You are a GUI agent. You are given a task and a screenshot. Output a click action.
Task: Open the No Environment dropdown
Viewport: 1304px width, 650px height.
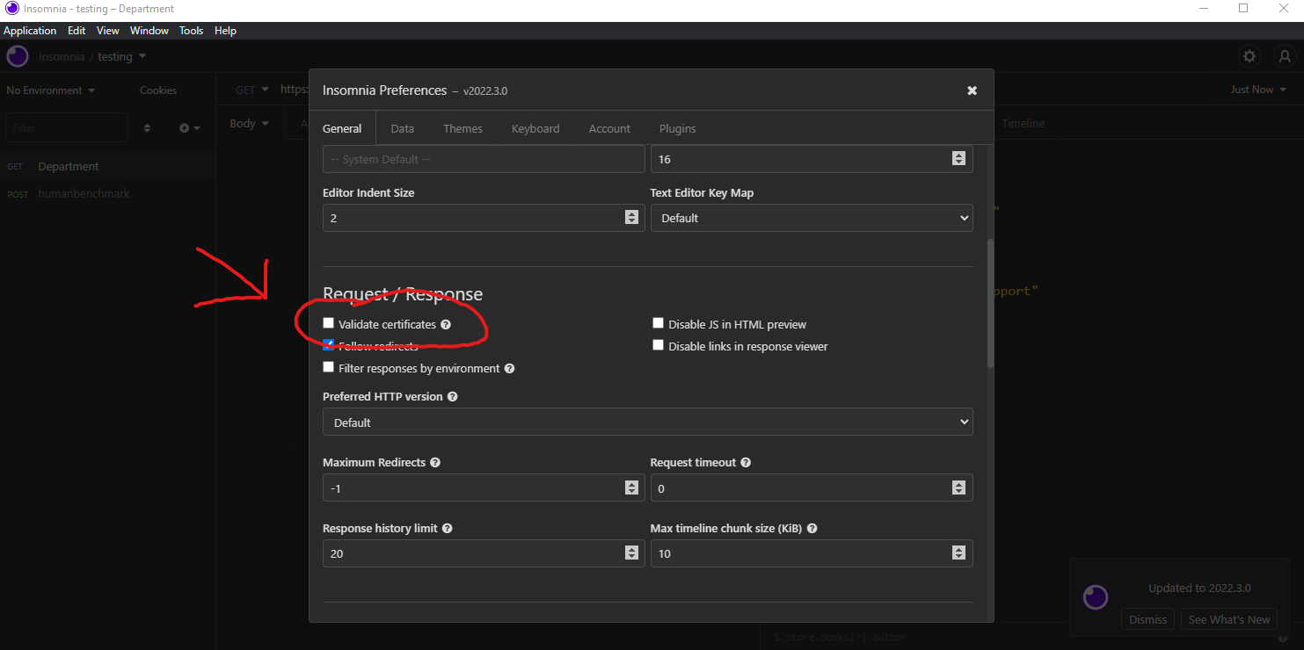50,90
